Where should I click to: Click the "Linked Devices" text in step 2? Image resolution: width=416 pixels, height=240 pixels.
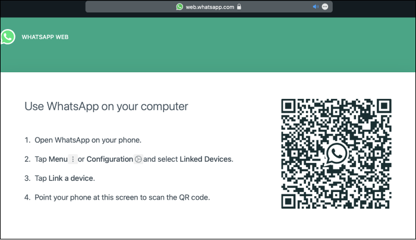coord(206,159)
